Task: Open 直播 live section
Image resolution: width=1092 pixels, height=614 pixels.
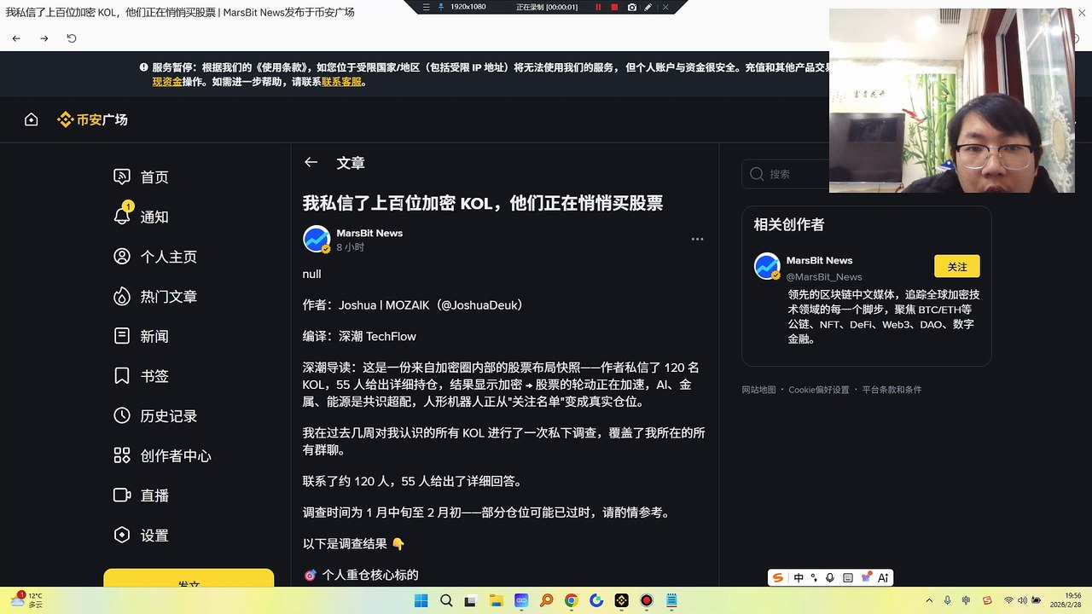Action: [x=142, y=495]
